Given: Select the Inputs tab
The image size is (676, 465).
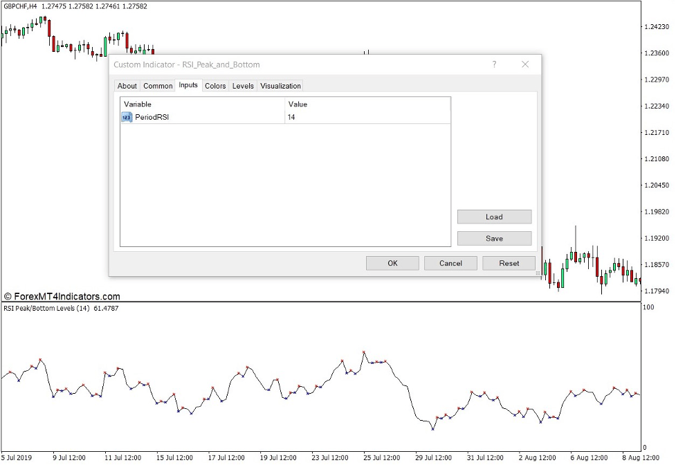Looking at the screenshot, I should tap(188, 85).
